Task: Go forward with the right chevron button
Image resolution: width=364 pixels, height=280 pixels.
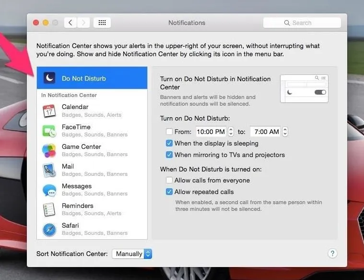Action: pyautogui.click(x=83, y=23)
